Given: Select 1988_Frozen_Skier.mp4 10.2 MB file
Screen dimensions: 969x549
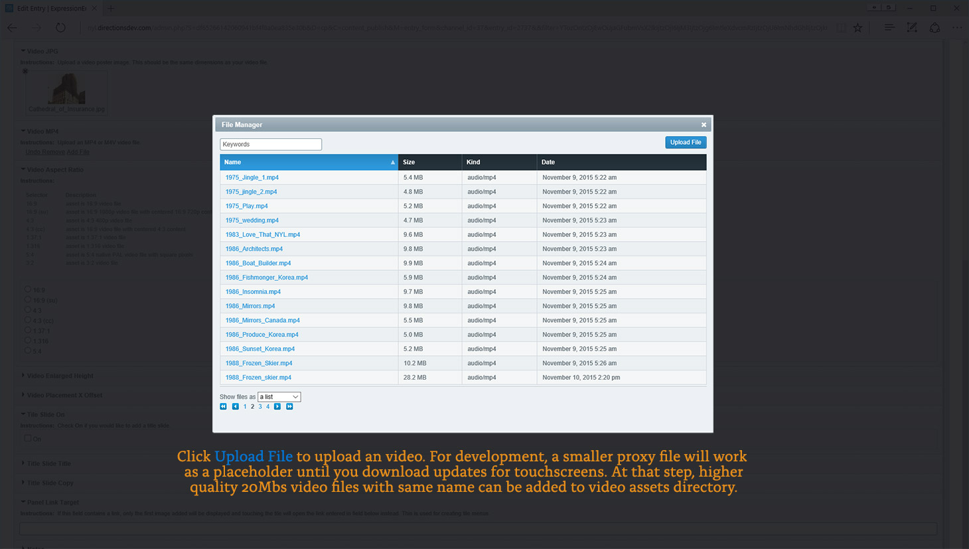Looking at the screenshot, I should click(x=258, y=363).
